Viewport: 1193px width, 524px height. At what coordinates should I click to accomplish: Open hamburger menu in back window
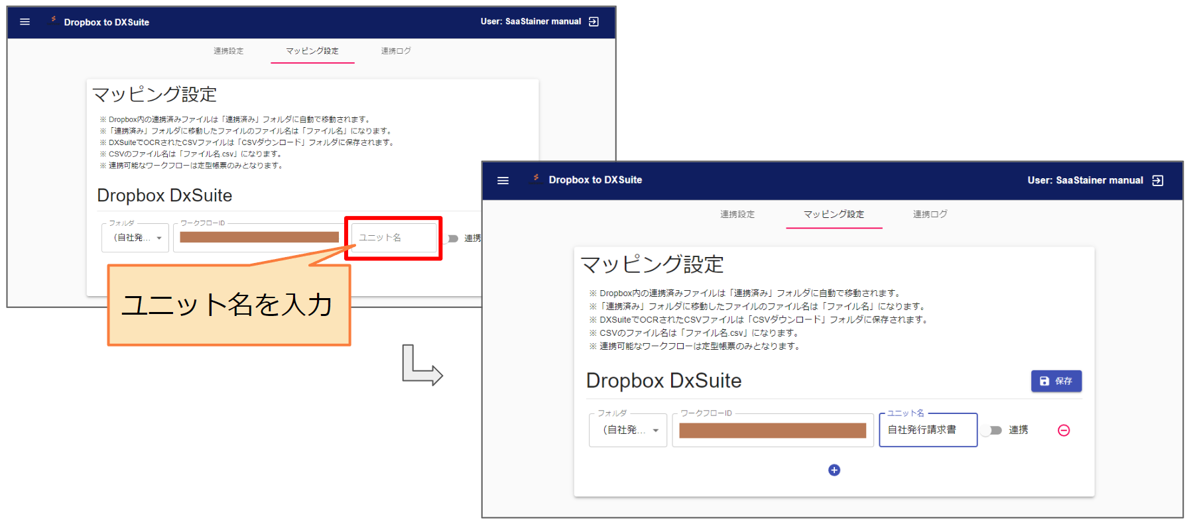pos(25,22)
